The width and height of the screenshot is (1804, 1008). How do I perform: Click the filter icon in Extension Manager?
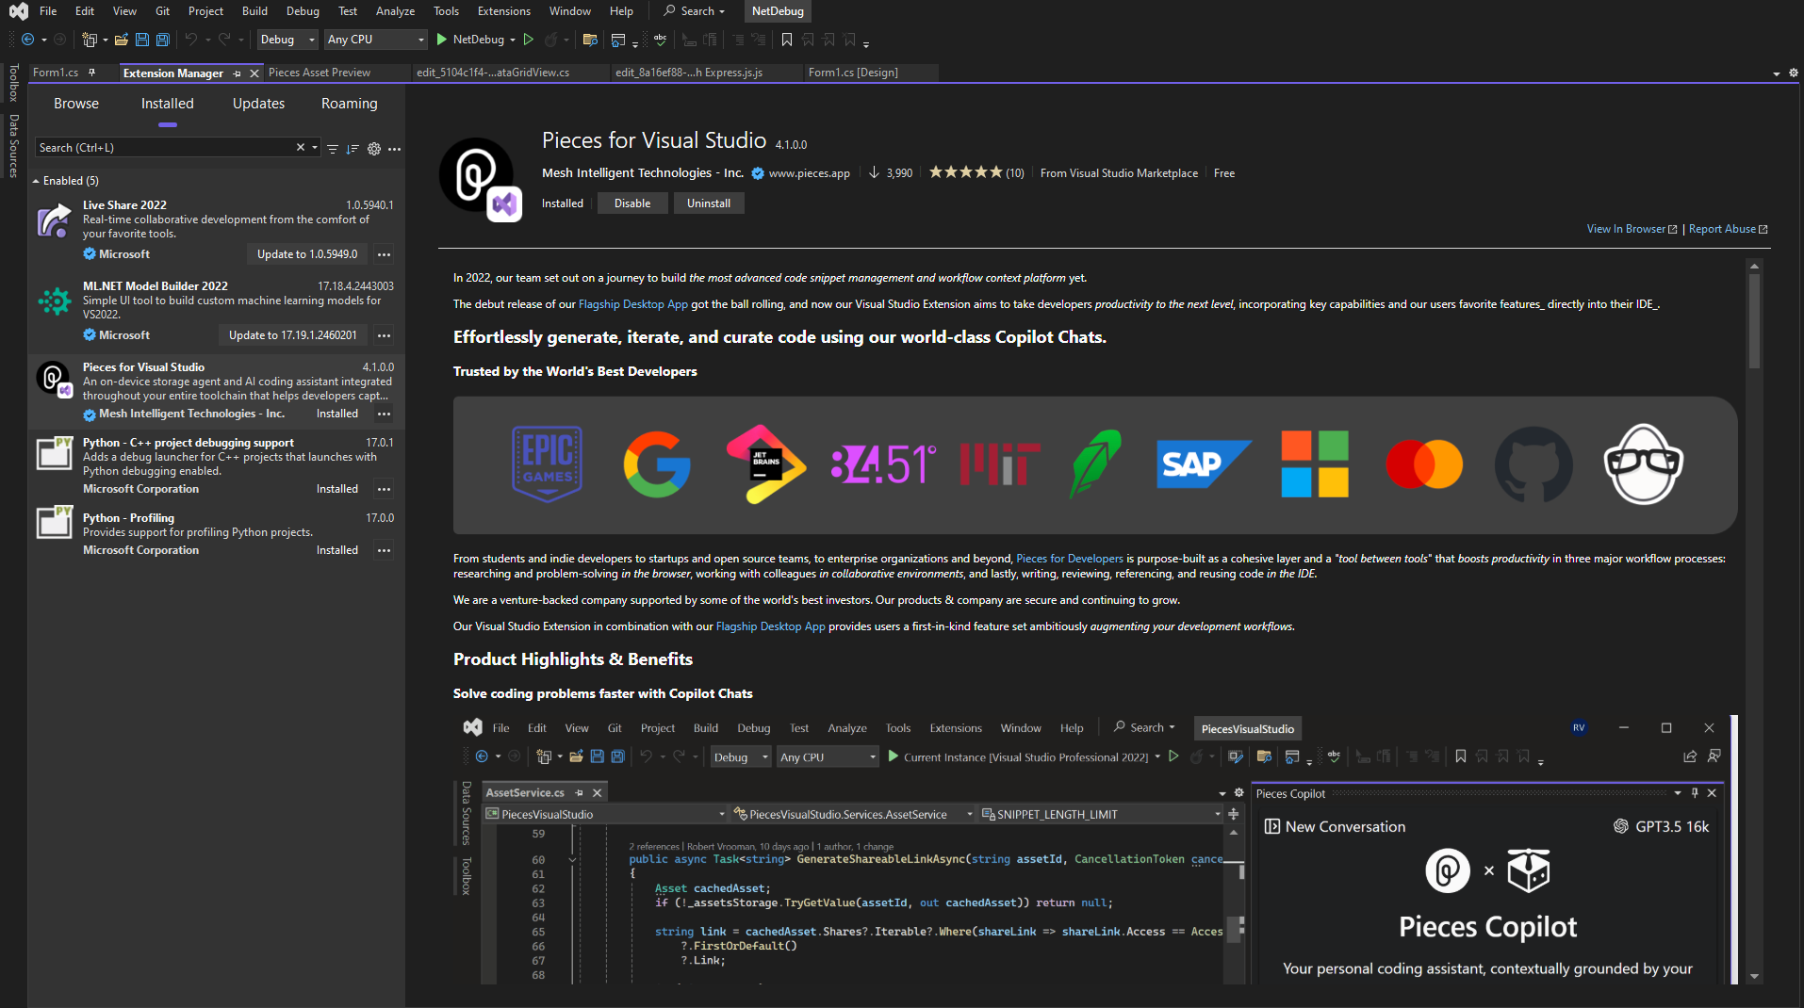tap(332, 148)
